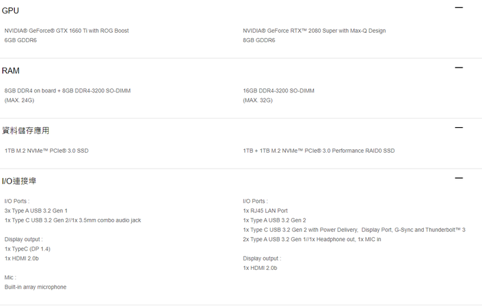Click the 8GB DDR4 on board RAM spec
This screenshot has height=306, width=482.
pyautogui.click(x=68, y=90)
